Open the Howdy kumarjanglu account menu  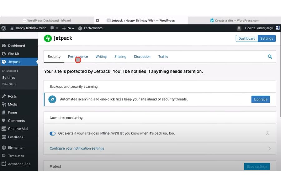click(x=259, y=28)
